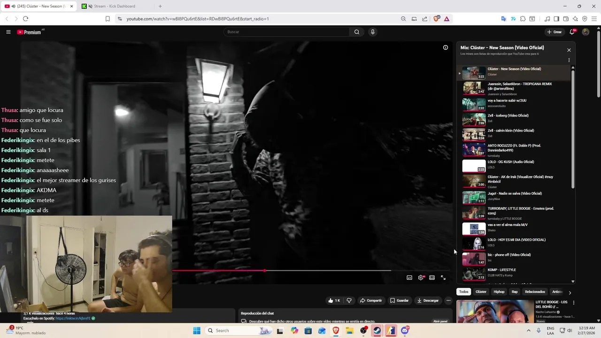Select the Hiphop filter chip
The image size is (601, 338).
[x=499, y=292]
